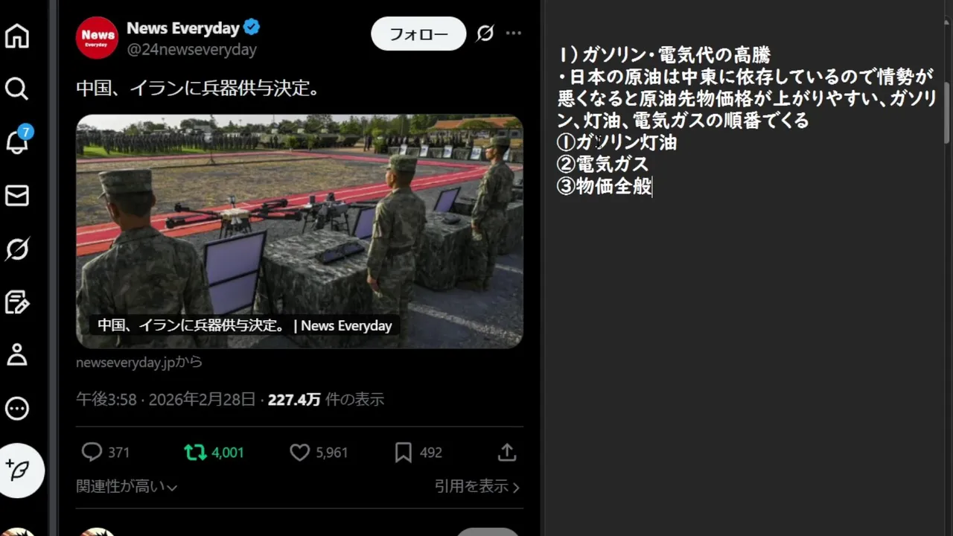
Task: Open notifications bell with badge 7
Action: pos(17,141)
